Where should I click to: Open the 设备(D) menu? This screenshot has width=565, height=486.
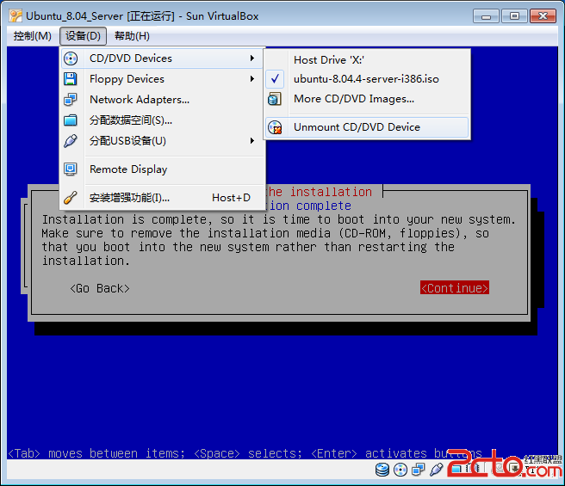click(84, 36)
